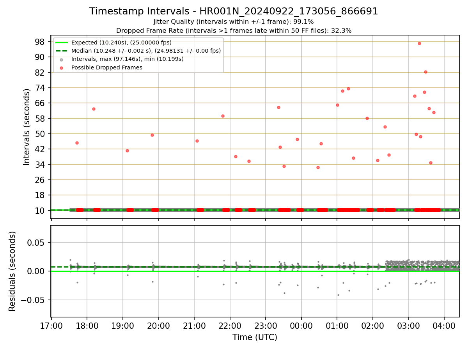Click the '90' tick on the intervals axis

click(x=40, y=57)
